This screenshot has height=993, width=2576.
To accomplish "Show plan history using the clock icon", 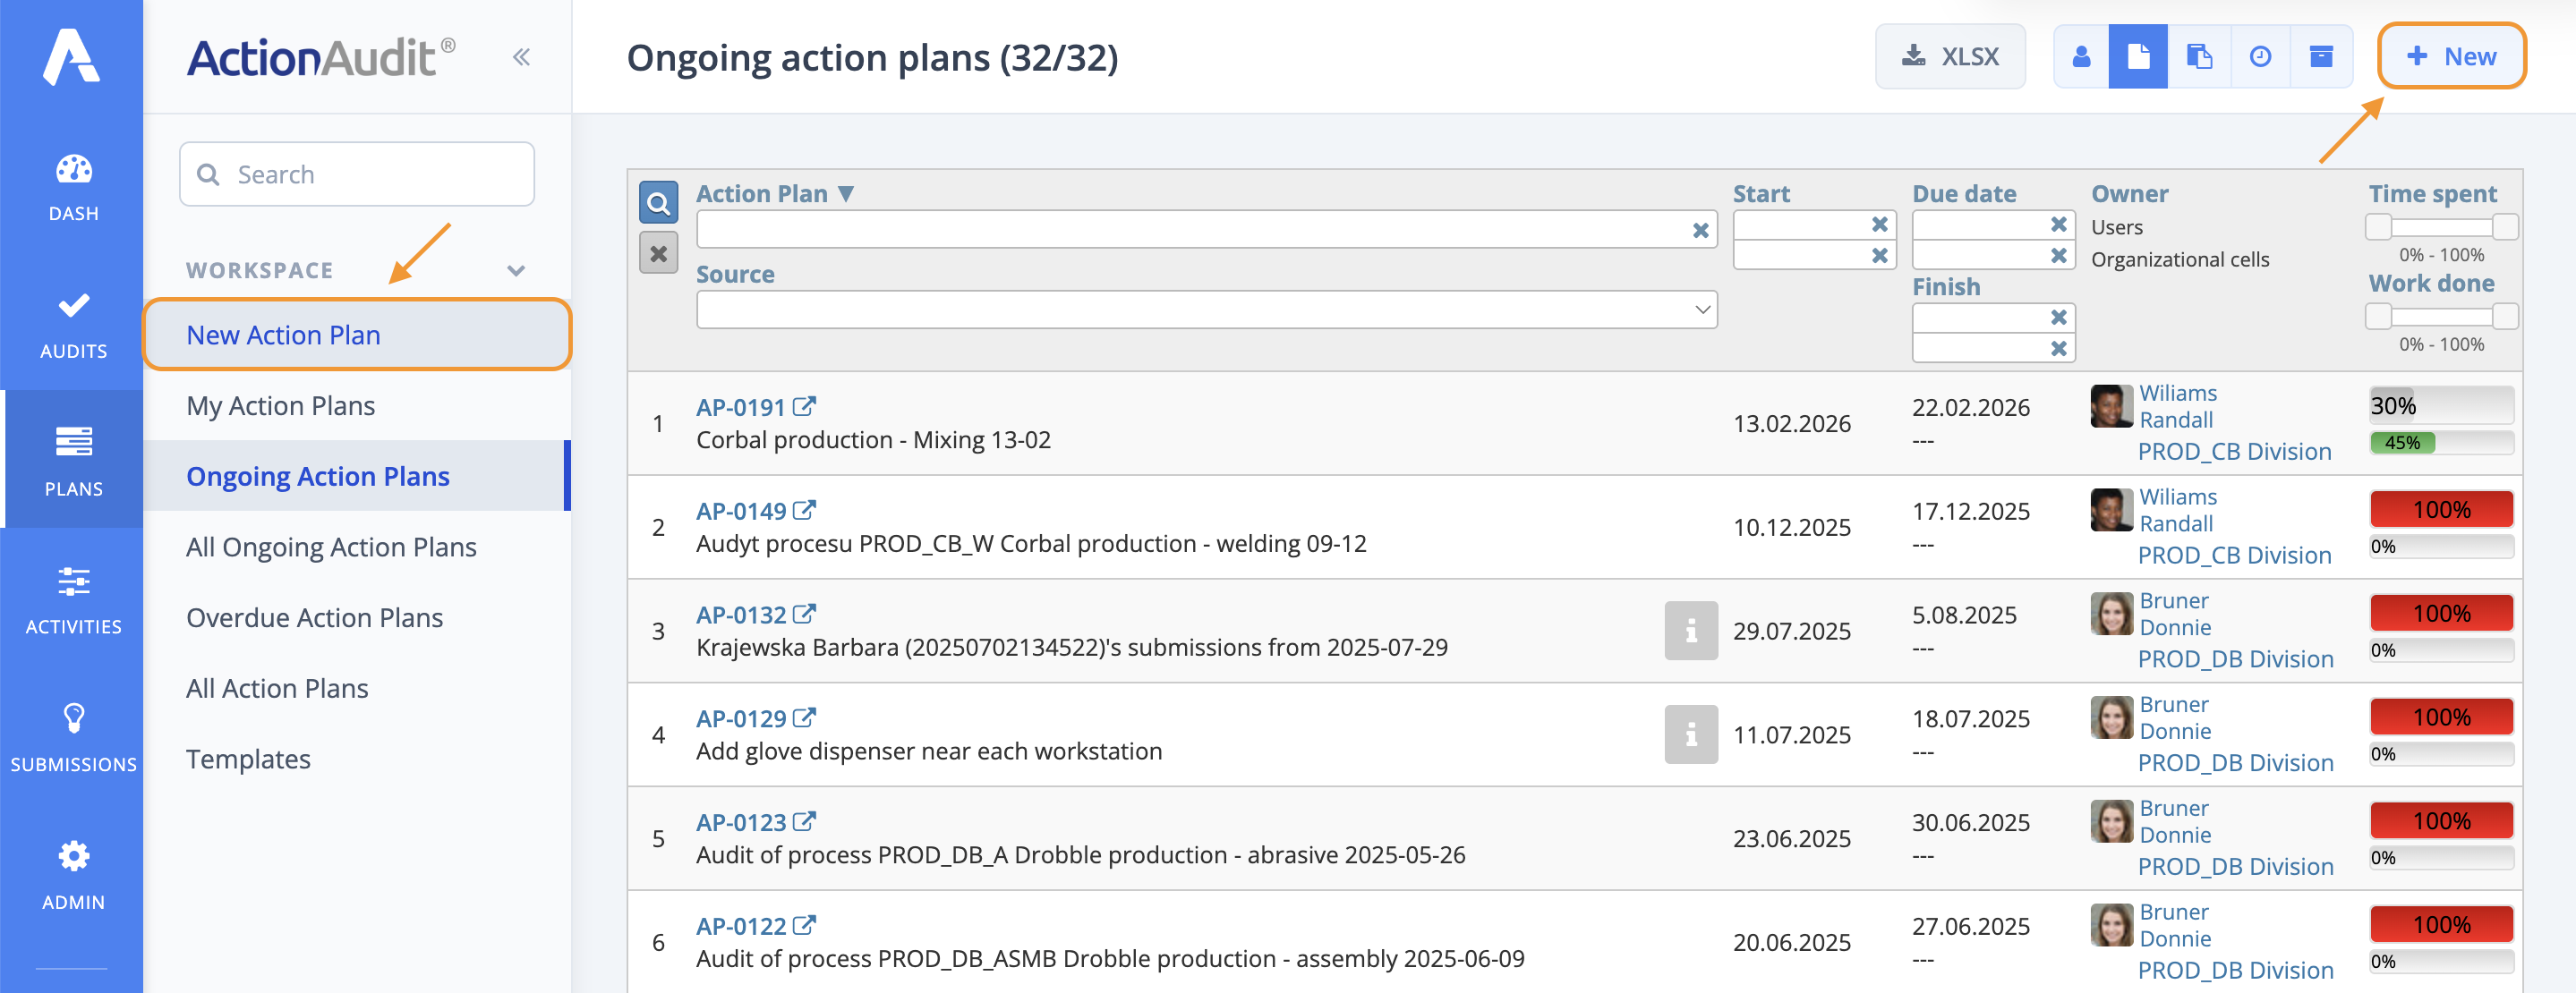I will (x=2260, y=57).
